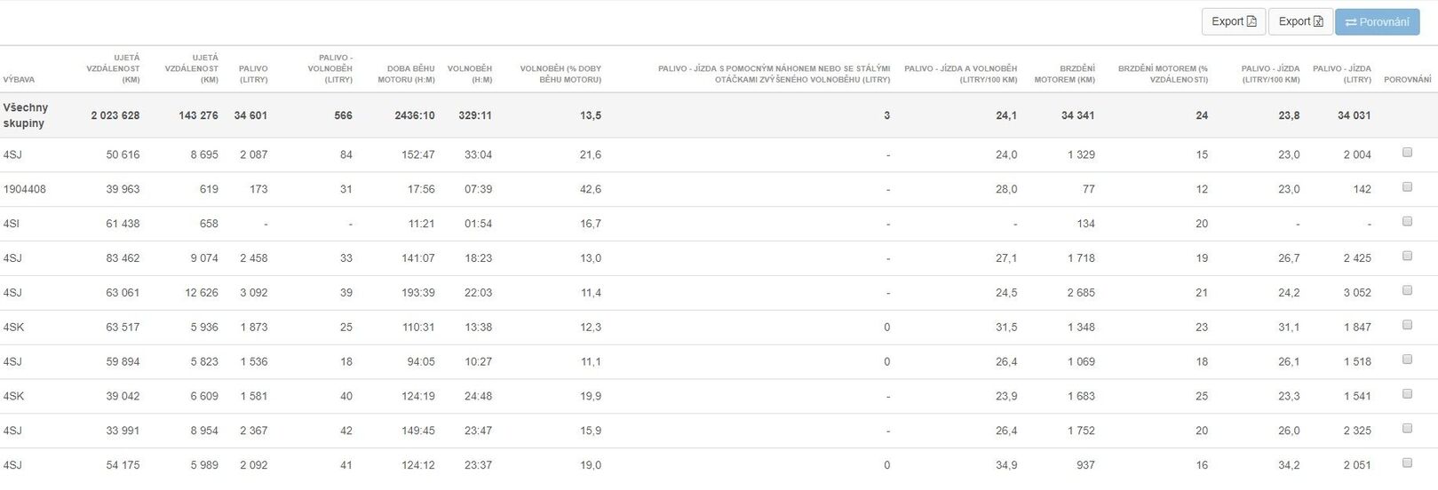Sort by Brzdění motorem (% vzdálenosti) header

[1163, 74]
